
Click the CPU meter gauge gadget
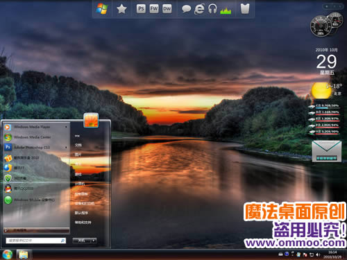pos(321,26)
